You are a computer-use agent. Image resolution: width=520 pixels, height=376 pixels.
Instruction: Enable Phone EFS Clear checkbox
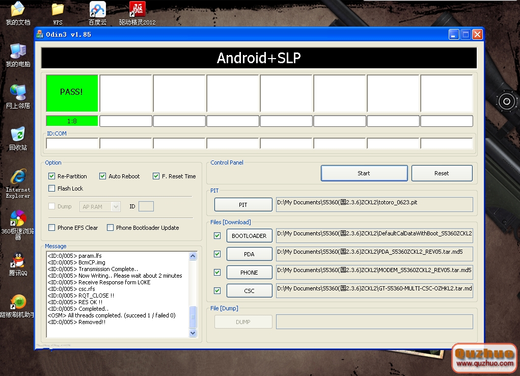pos(51,228)
